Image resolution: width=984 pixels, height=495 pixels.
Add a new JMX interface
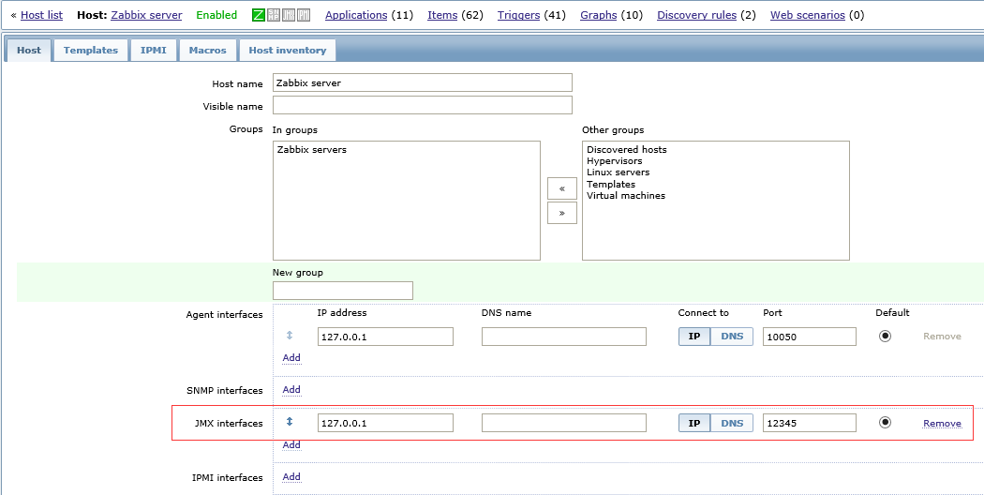(x=291, y=444)
